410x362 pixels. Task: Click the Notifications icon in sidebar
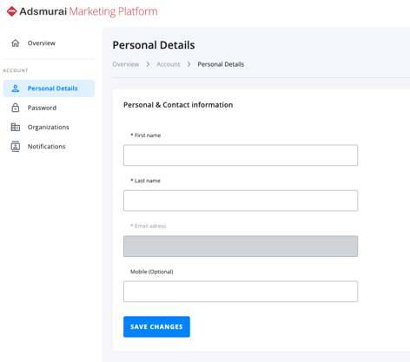16,147
